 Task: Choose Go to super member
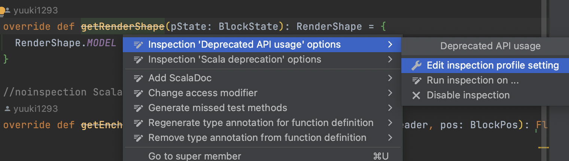click(x=195, y=156)
